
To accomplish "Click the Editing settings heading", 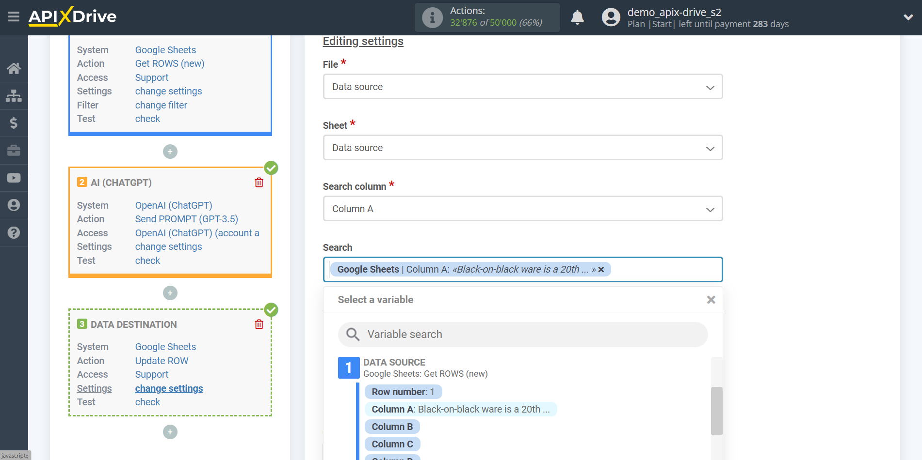I will pyautogui.click(x=363, y=41).
